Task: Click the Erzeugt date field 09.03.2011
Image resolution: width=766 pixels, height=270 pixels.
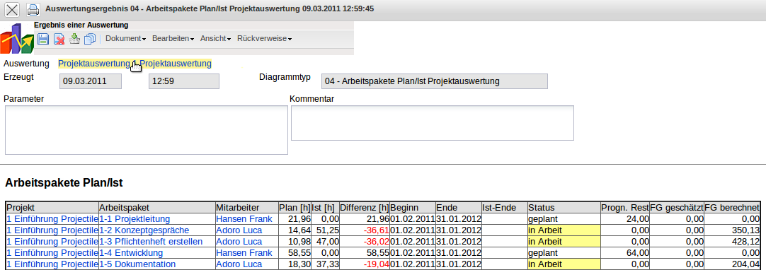Action: (91, 81)
